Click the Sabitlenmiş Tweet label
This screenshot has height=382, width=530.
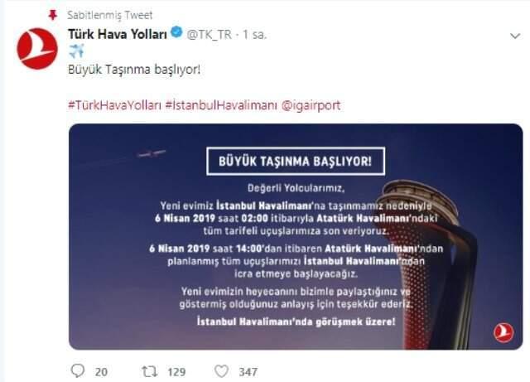pos(110,15)
